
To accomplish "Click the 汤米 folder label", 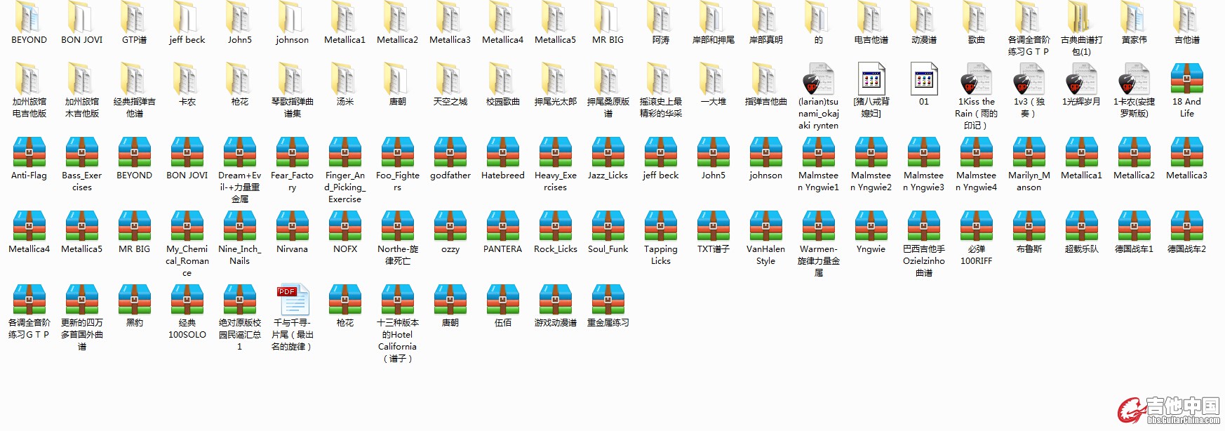I will [345, 102].
